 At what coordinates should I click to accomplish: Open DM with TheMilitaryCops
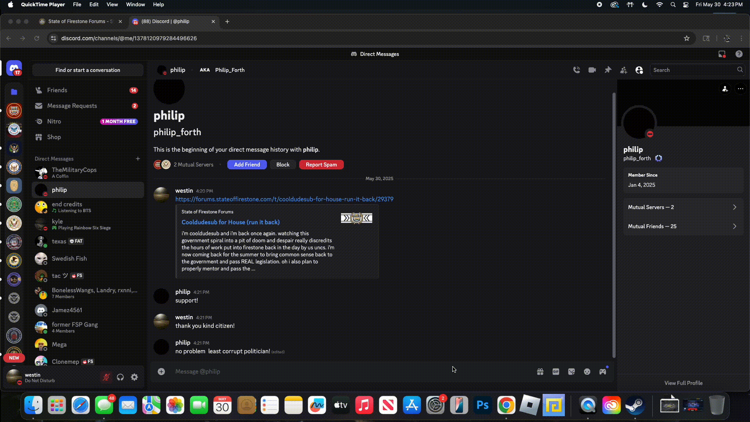[x=87, y=173]
